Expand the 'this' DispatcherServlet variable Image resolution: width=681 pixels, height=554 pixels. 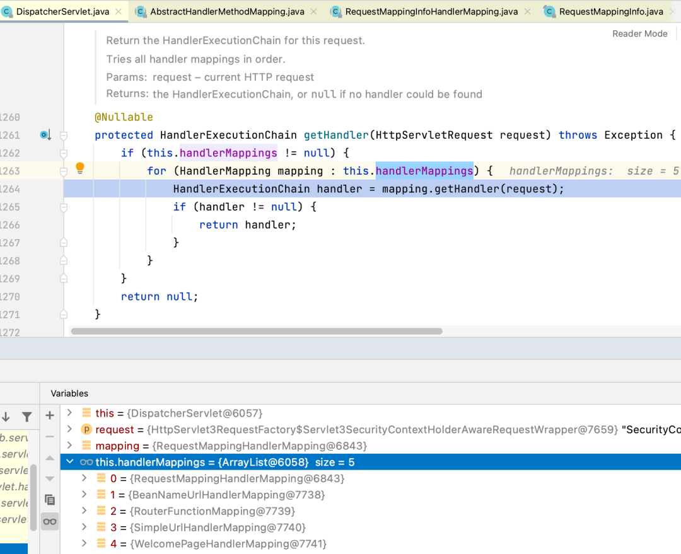click(70, 413)
